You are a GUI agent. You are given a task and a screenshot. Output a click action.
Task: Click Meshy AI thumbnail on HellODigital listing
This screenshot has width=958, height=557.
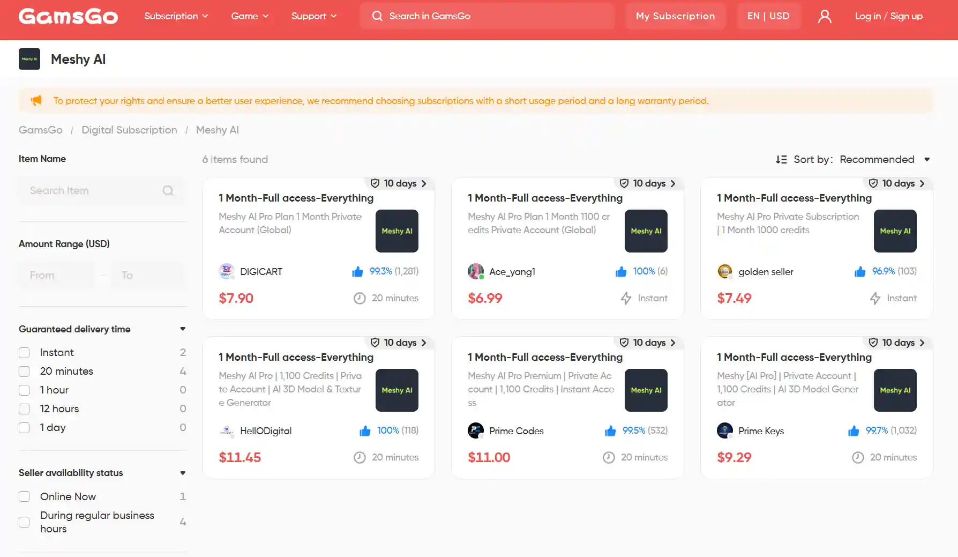[397, 390]
